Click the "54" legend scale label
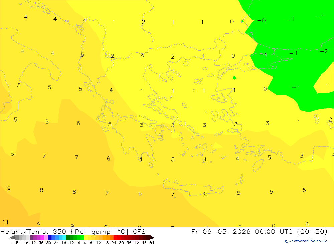Image resolution: width=334 pixels, height=244 pixels. coord(152,243)
